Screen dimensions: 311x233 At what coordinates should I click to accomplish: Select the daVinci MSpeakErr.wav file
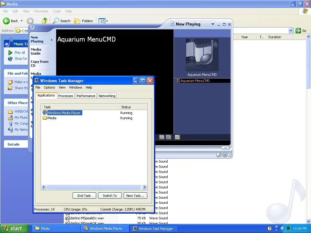pyautogui.click(x=87, y=218)
